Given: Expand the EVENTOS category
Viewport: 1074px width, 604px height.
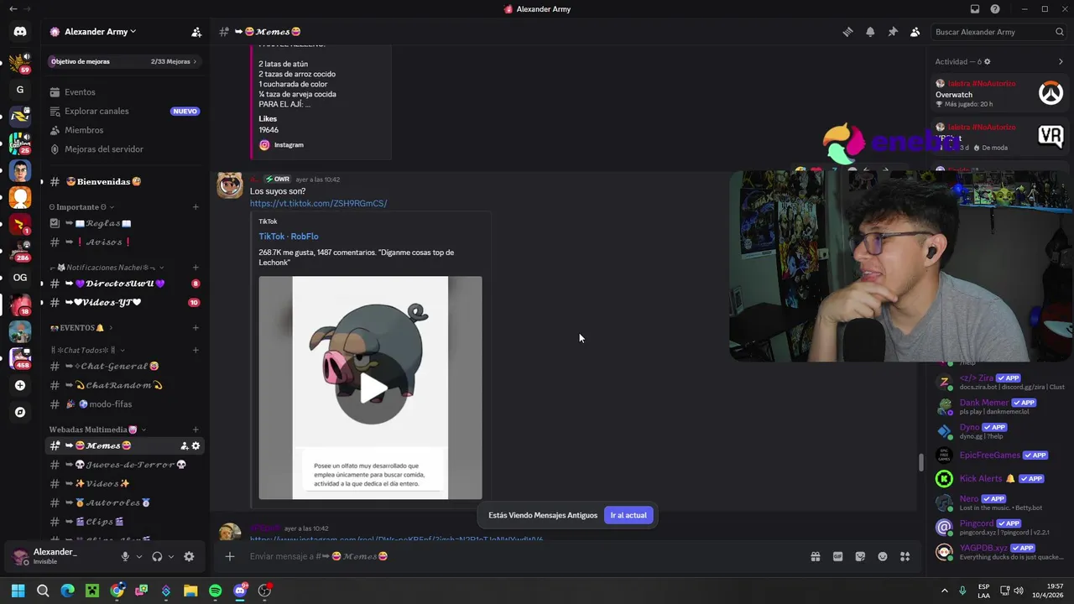Looking at the screenshot, I should click(x=81, y=328).
